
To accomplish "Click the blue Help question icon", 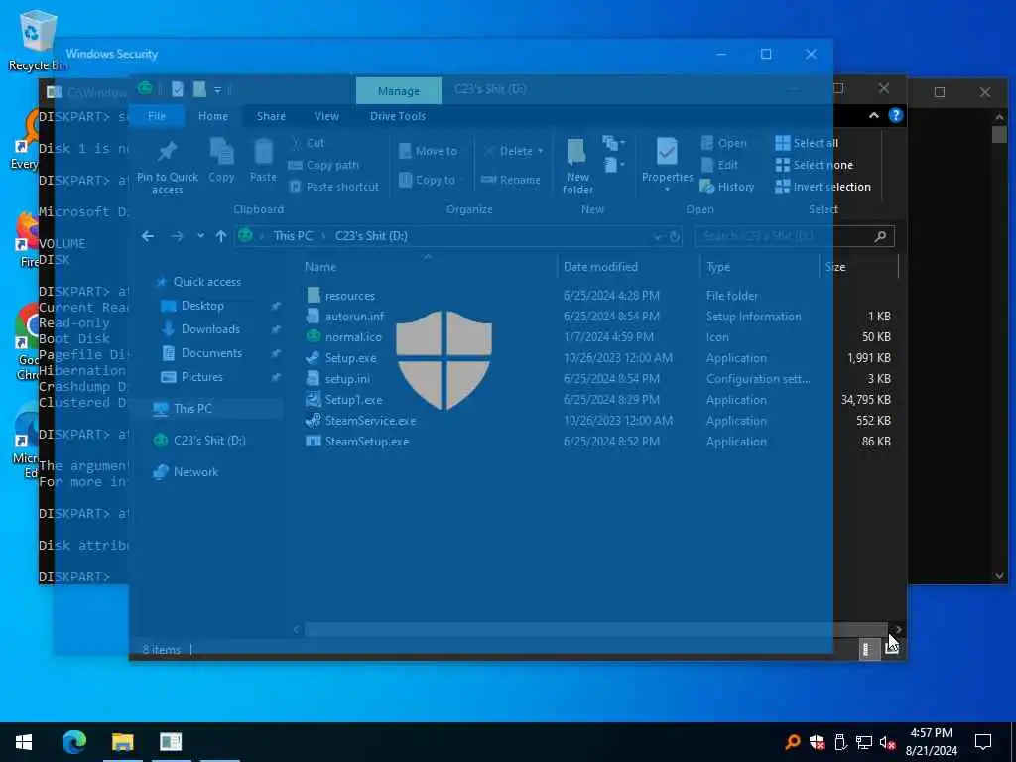I will coord(896,115).
